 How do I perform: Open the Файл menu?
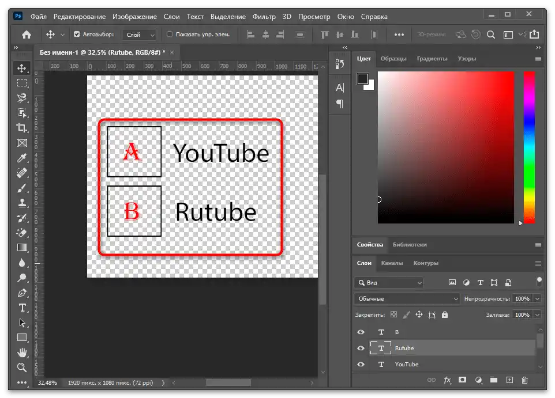(38, 17)
